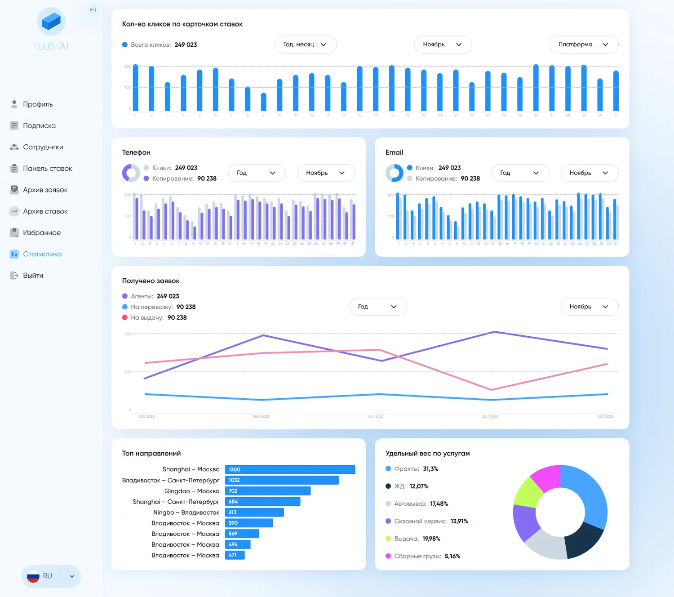674x597 pixels.
Task: Toggle Email Копирование legend dot
Action: pos(410,178)
